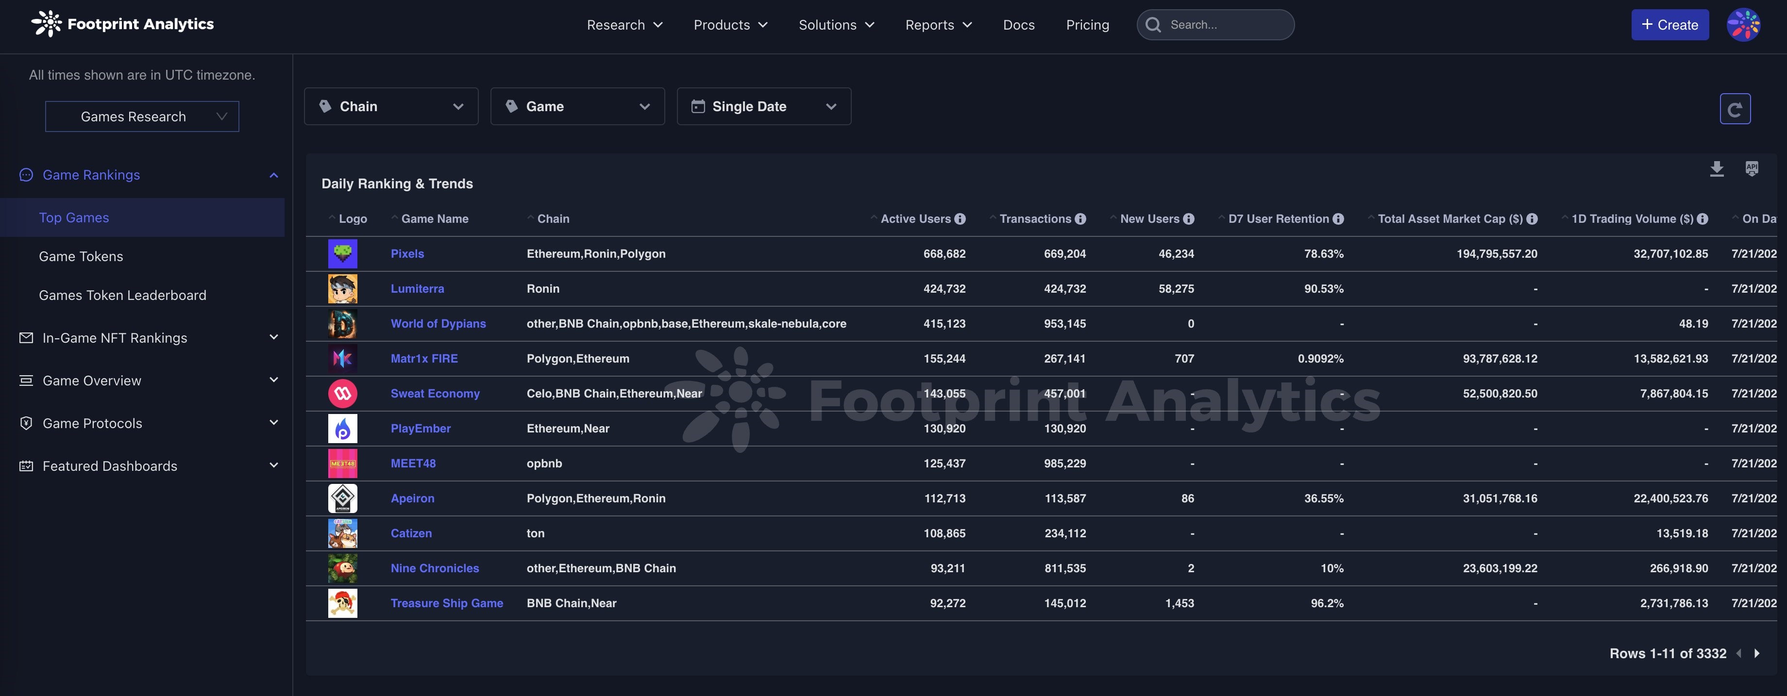Open the user avatar menu
This screenshot has height=696, width=1787.
(1743, 25)
